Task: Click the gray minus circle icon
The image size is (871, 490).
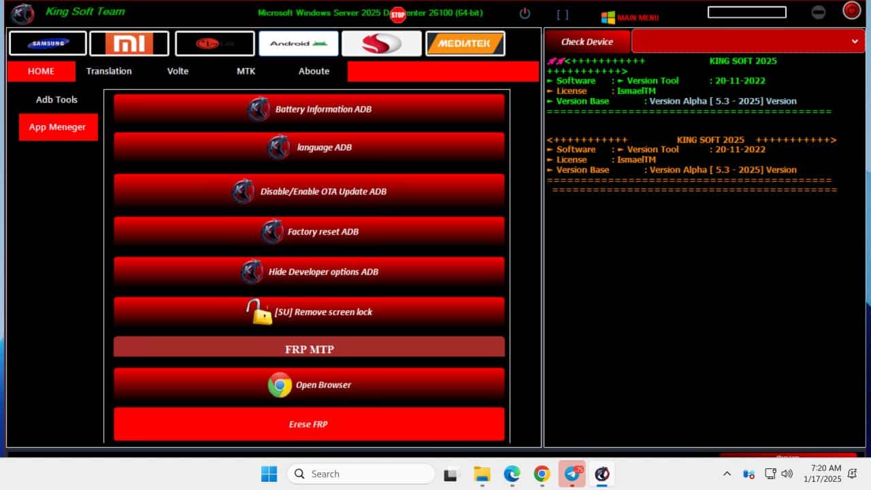Action: point(819,12)
